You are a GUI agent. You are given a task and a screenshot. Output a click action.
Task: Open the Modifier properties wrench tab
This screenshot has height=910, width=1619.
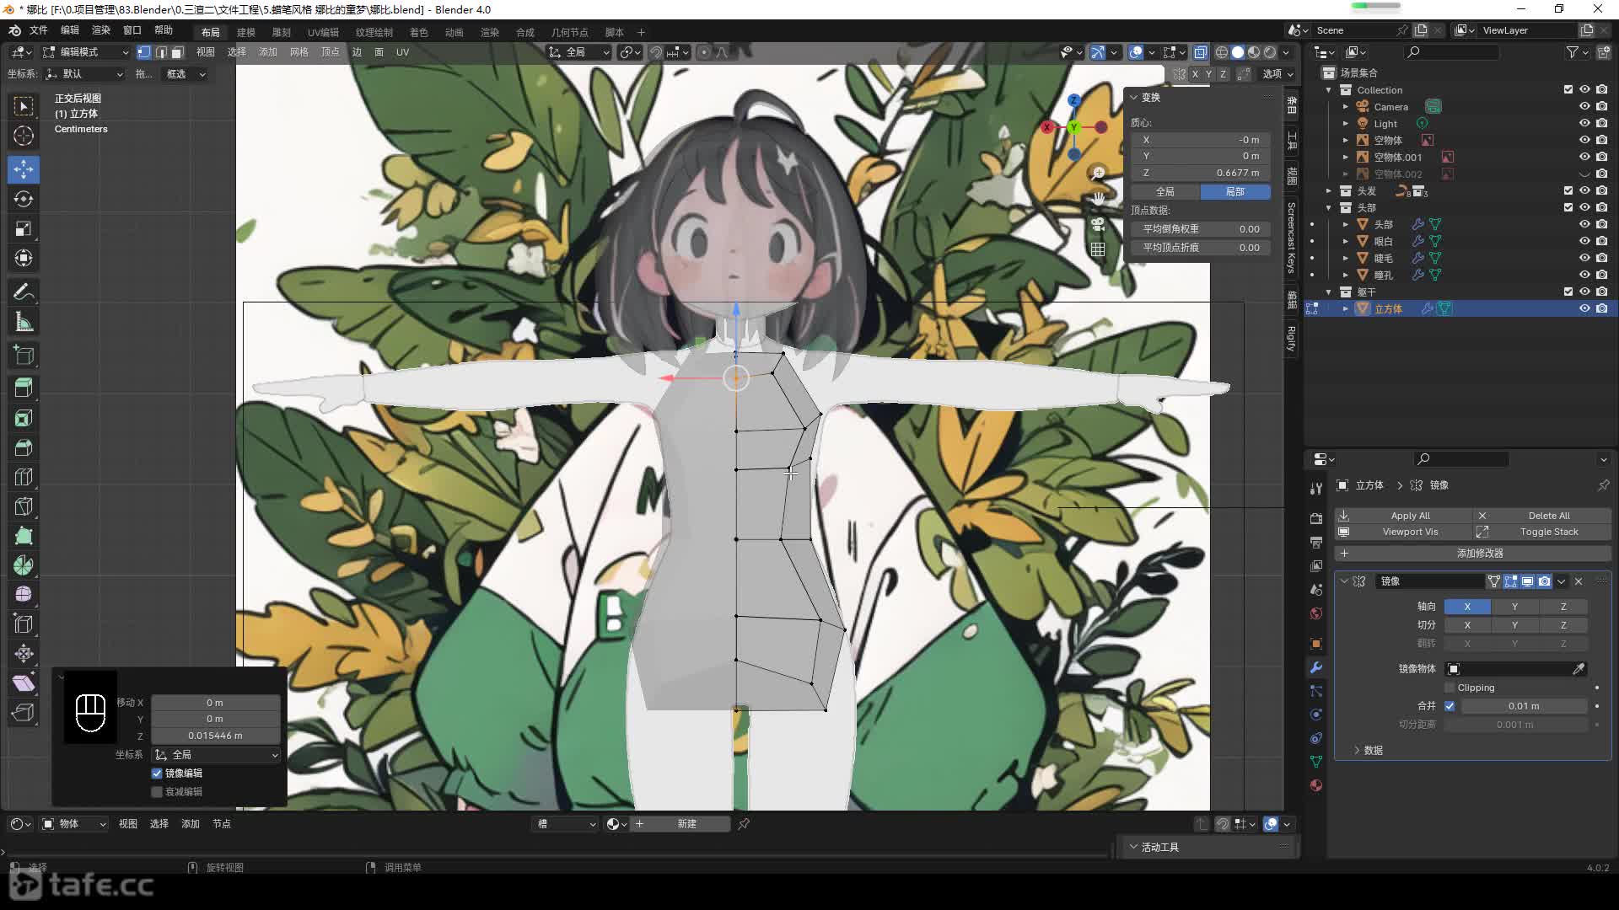(1316, 667)
